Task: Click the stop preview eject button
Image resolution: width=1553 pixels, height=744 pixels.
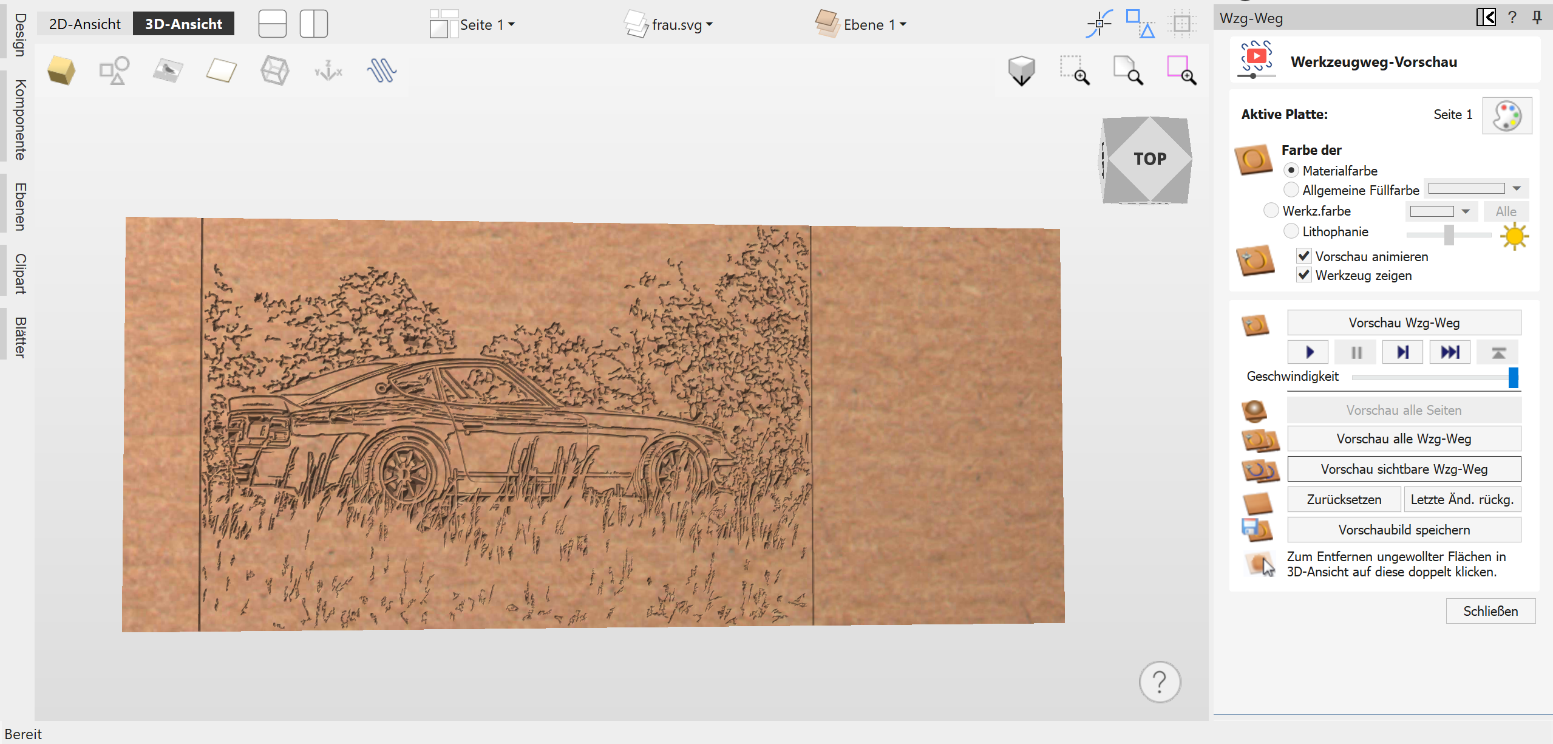Action: tap(1498, 352)
